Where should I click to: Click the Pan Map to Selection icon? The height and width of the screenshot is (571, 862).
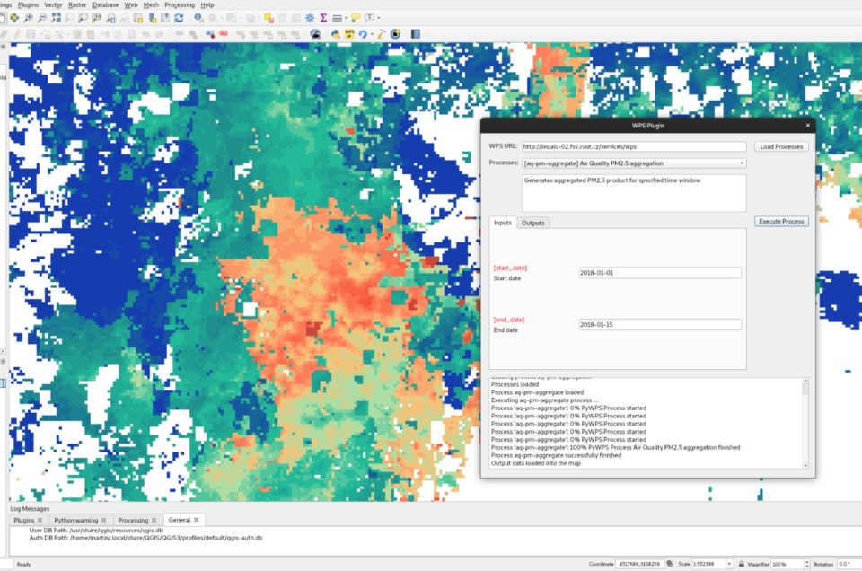pos(14,18)
